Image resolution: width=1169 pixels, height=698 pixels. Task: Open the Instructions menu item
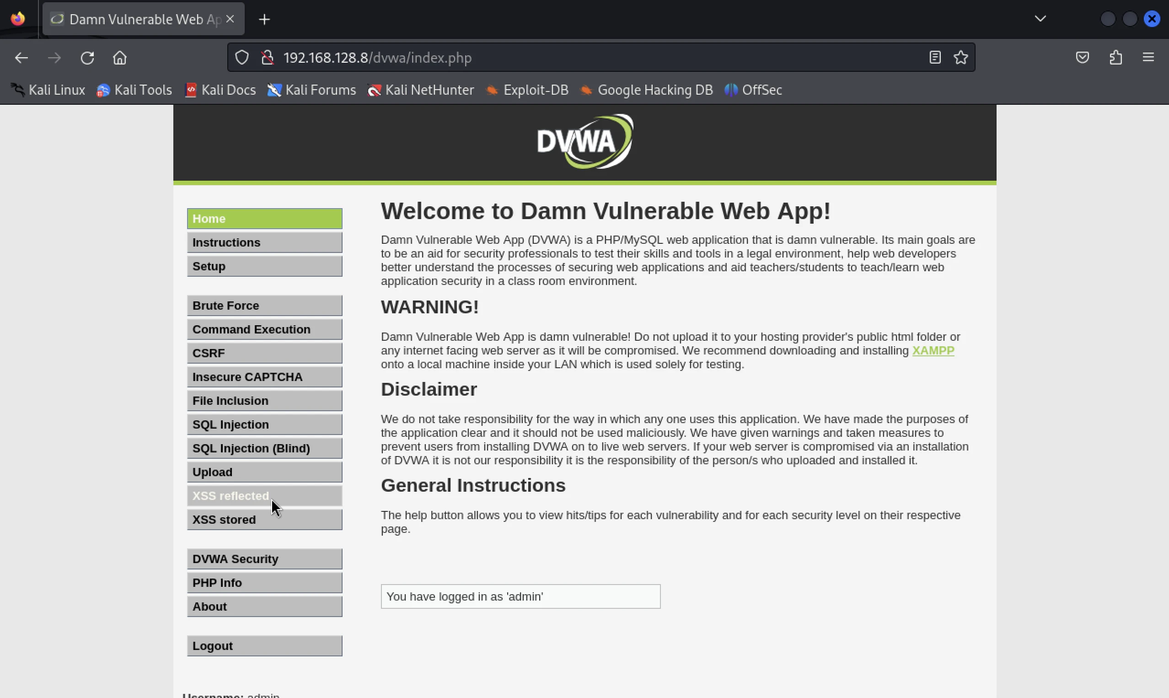[265, 242]
